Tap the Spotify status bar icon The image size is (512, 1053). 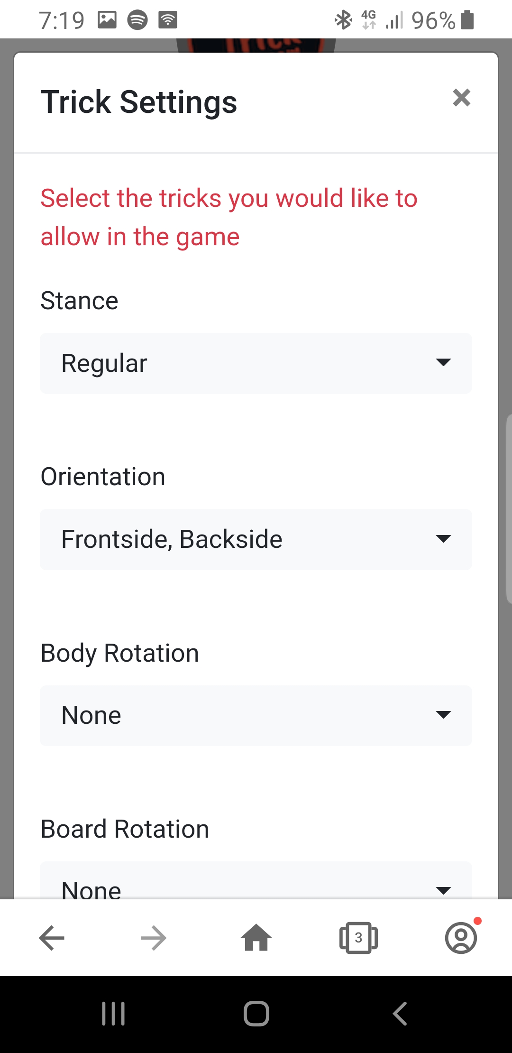137,20
